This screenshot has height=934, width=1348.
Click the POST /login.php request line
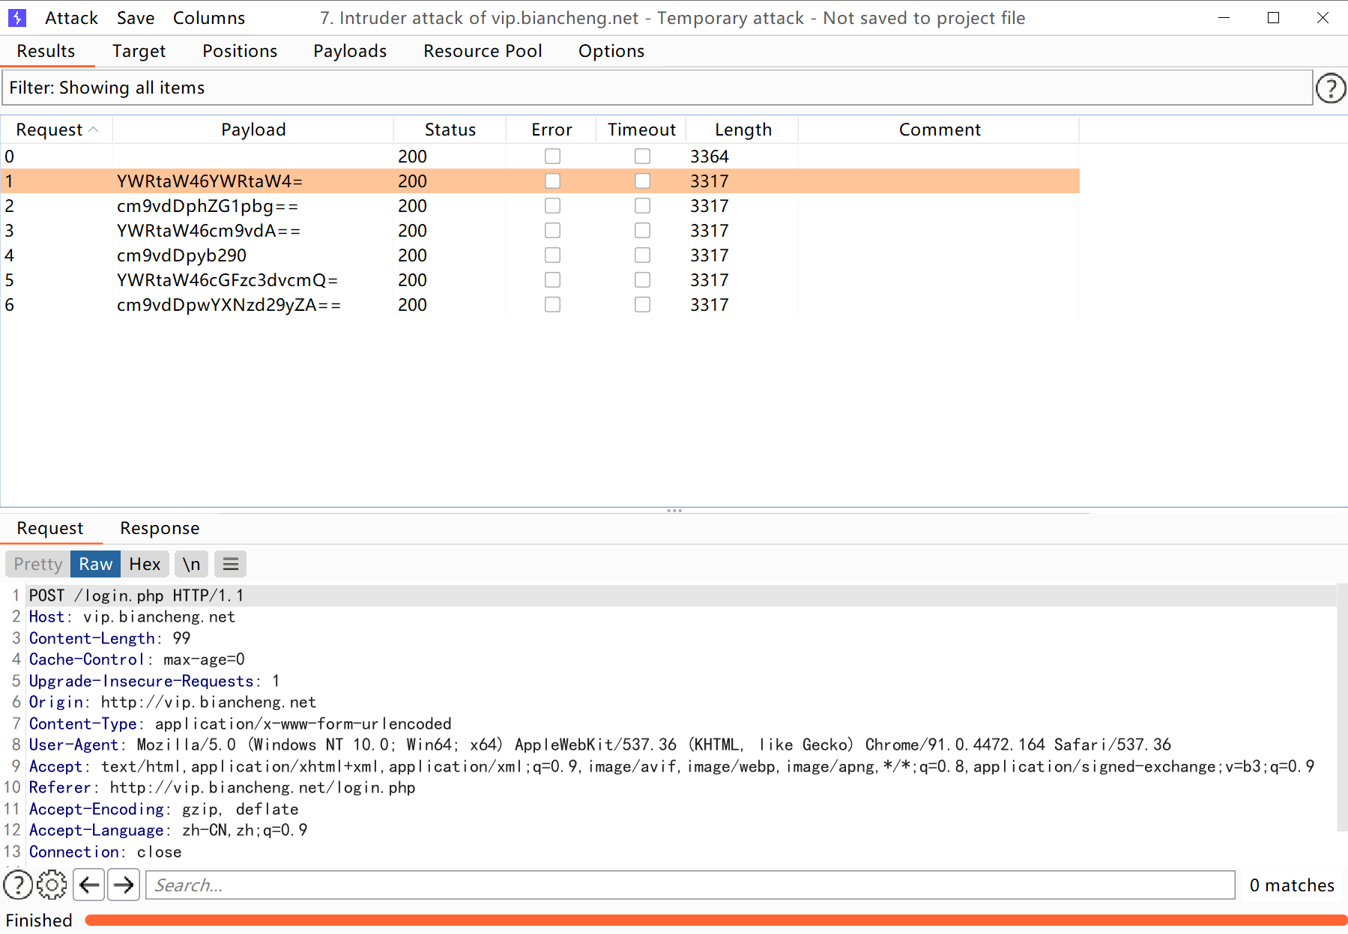(x=136, y=595)
